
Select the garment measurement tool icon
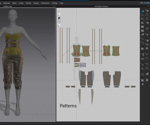coord(147,40)
